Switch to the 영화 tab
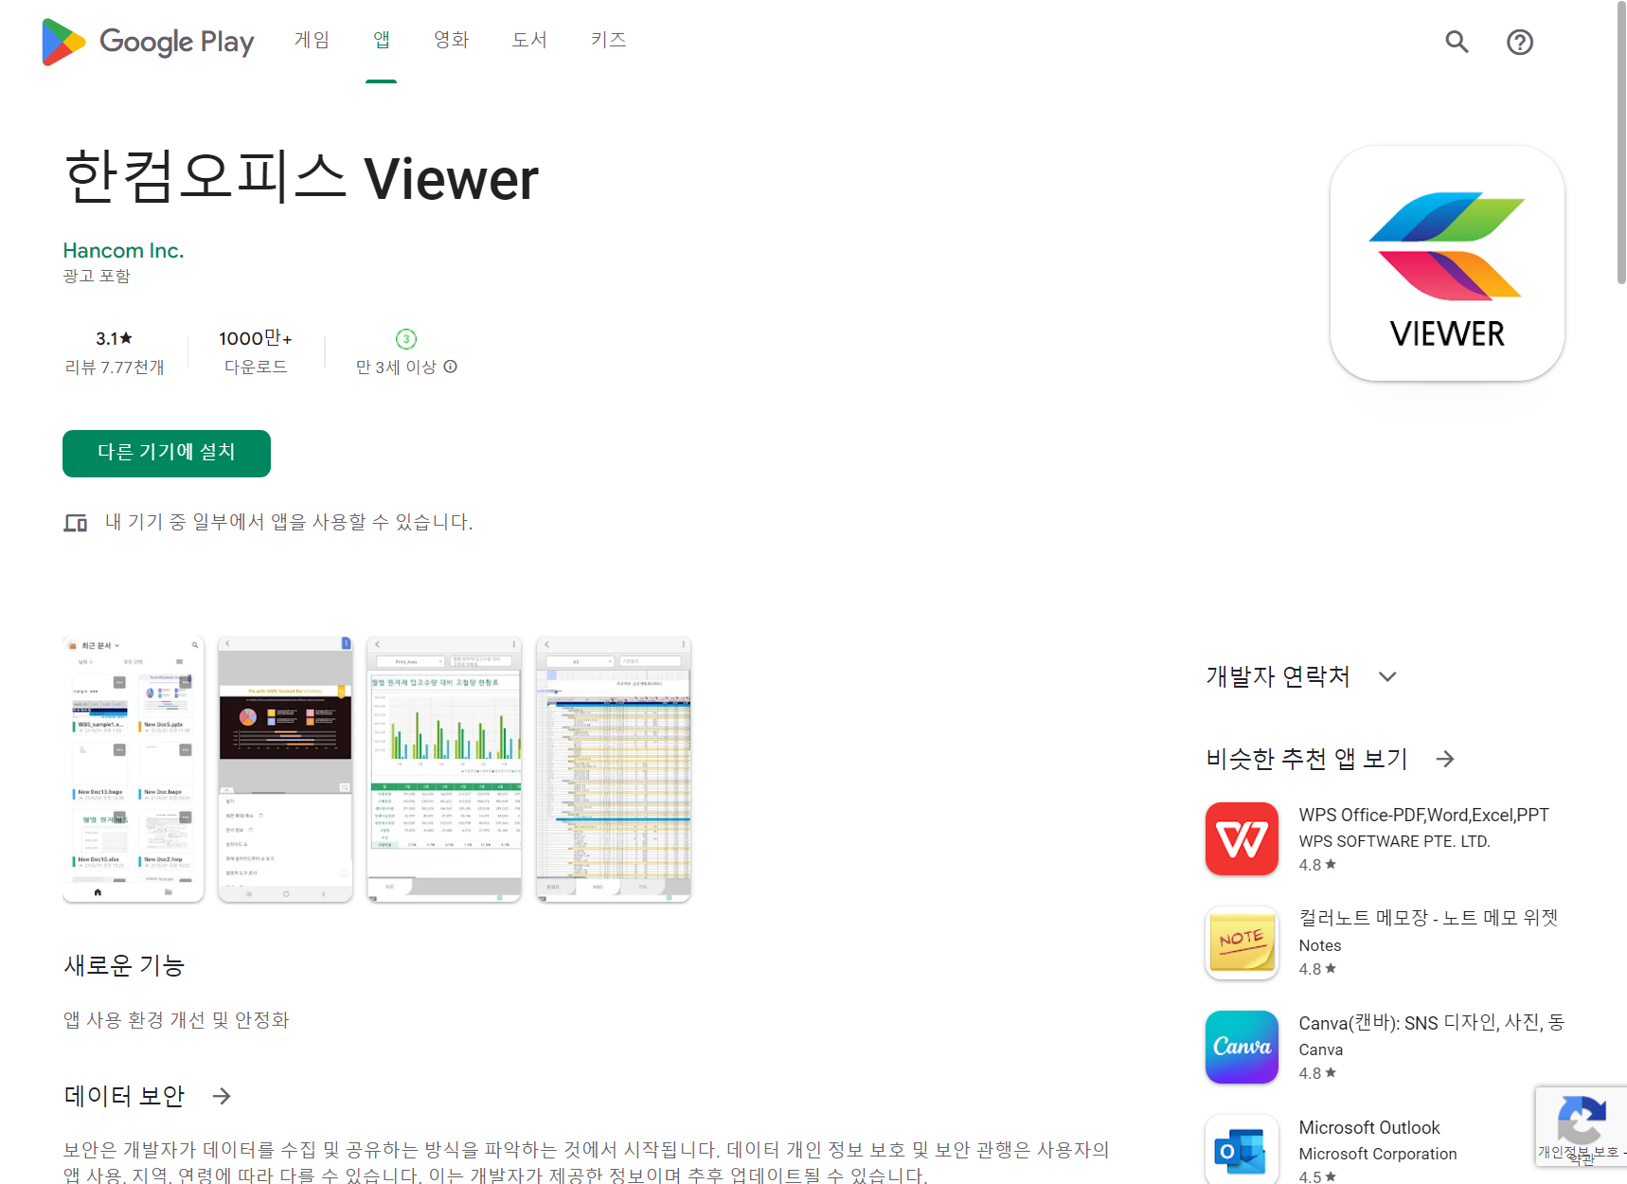Image resolution: width=1627 pixels, height=1184 pixels. (x=452, y=40)
